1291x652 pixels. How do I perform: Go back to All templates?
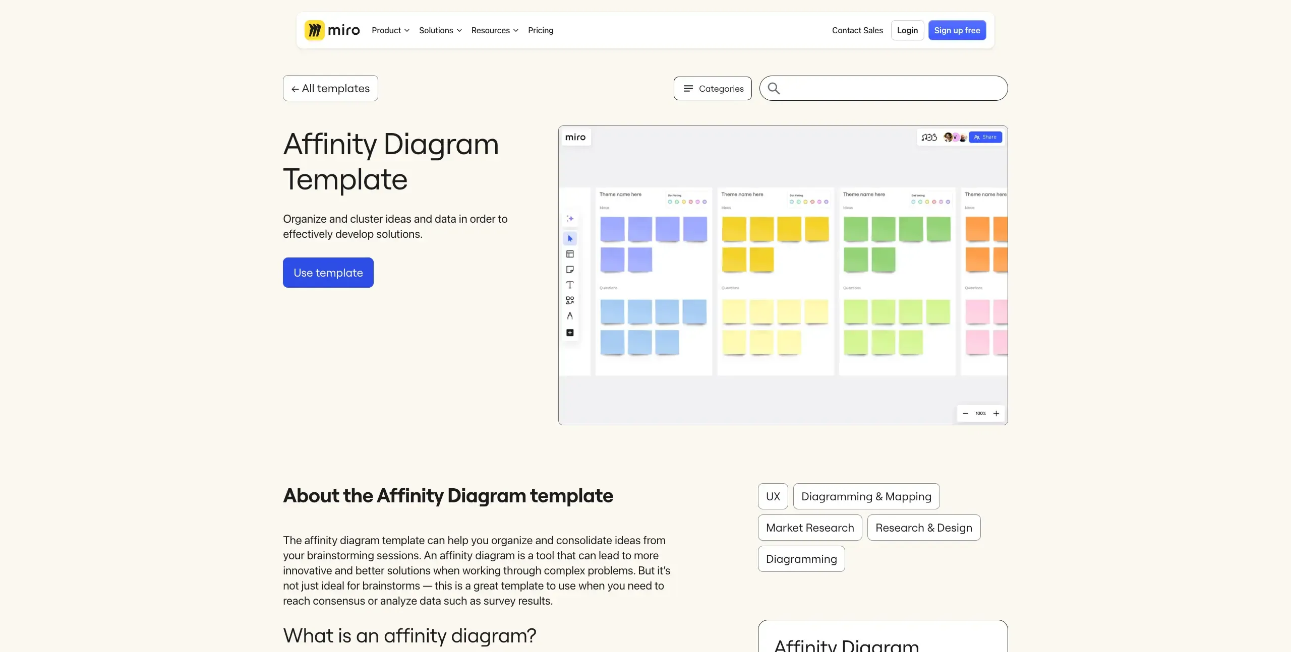[x=330, y=88]
